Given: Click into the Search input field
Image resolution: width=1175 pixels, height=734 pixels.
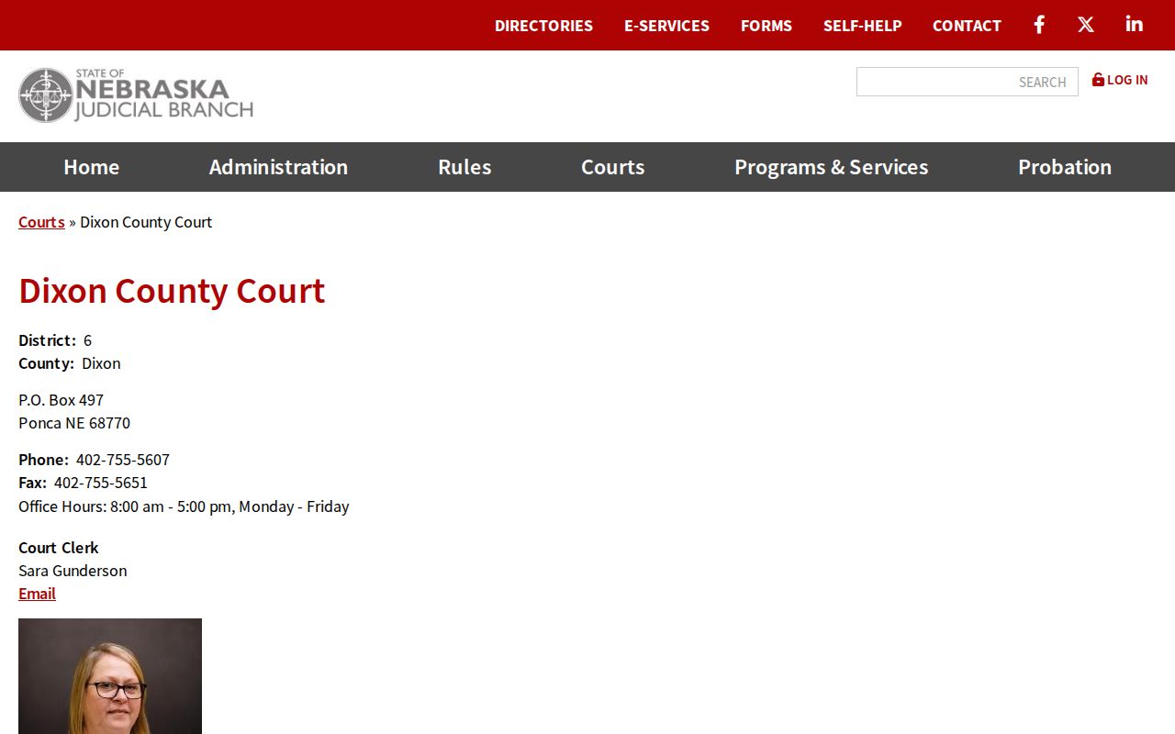Looking at the screenshot, I should coord(968,82).
